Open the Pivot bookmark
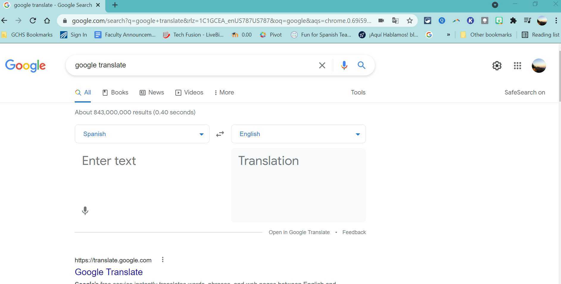The image size is (561, 284). pyautogui.click(x=271, y=35)
